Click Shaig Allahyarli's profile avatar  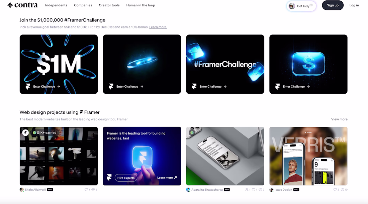pos(22,190)
